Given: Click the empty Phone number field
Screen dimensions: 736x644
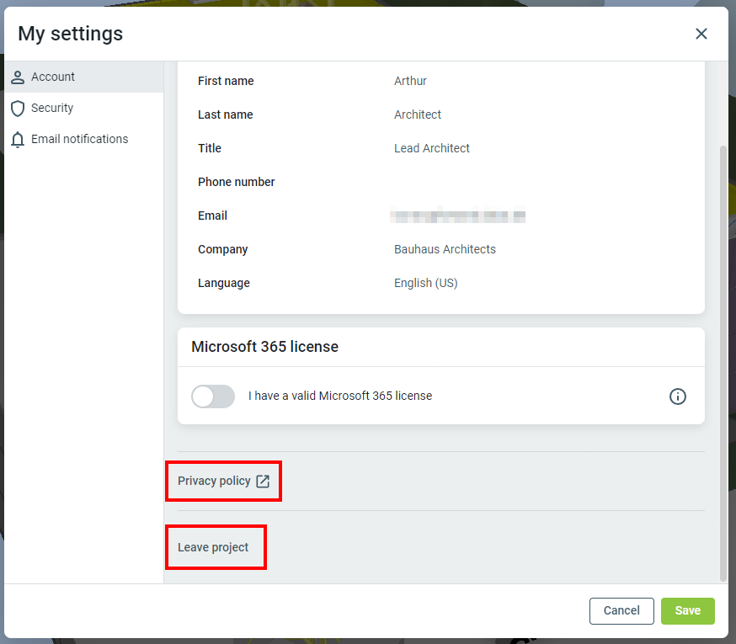Looking at the screenshot, I should [x=455, y=183].
